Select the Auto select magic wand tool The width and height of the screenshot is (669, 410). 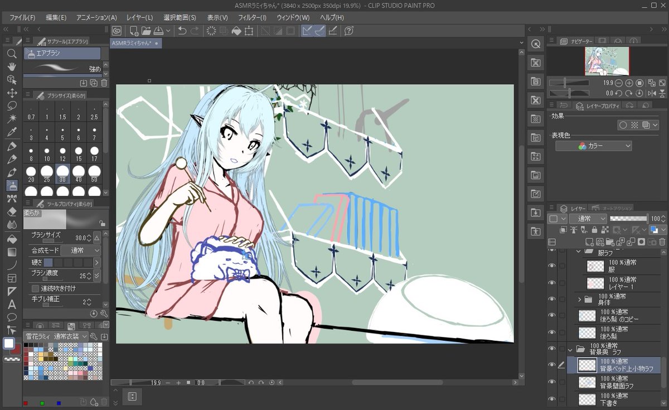tap(11, 119)
